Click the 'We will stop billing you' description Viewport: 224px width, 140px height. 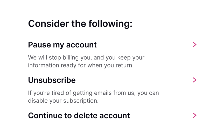tap(86, 58)
